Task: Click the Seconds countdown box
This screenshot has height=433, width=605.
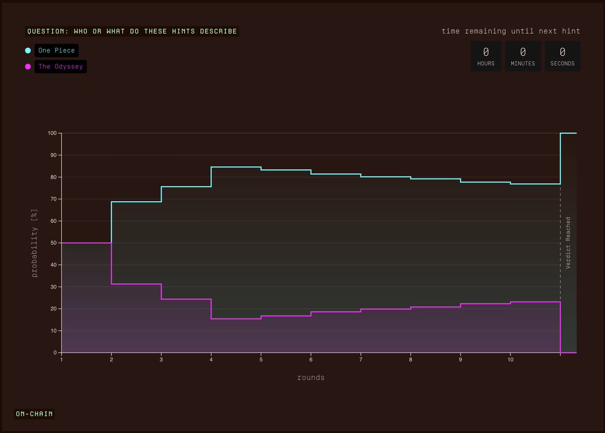Action: point(562,56)
